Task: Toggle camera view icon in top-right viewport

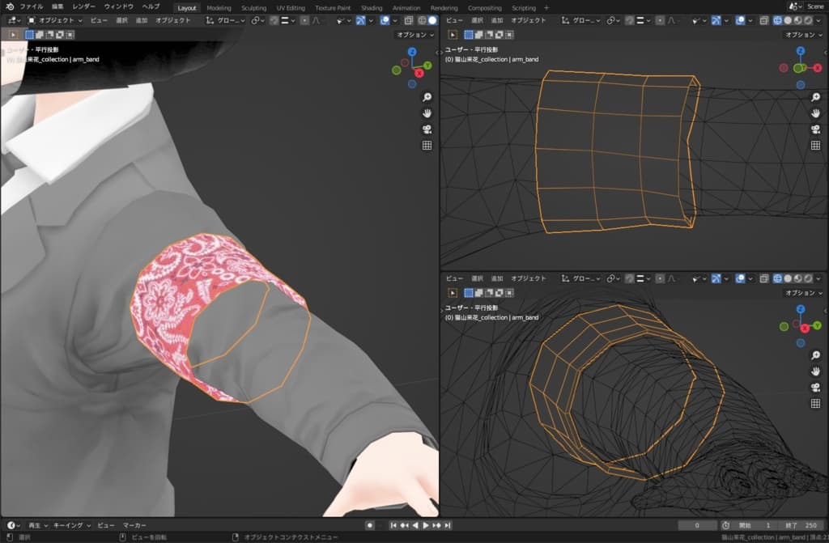Action: click(815, 129)
